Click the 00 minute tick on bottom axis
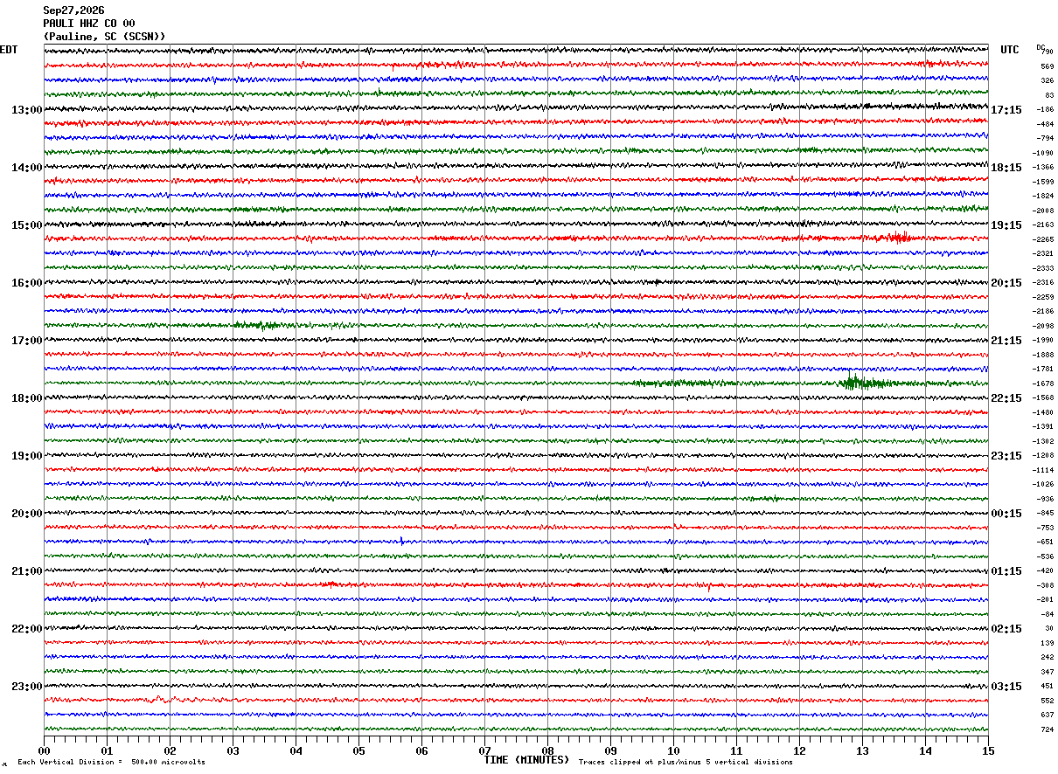Screen dimensions: 1058x774 [x=45, y=751]
